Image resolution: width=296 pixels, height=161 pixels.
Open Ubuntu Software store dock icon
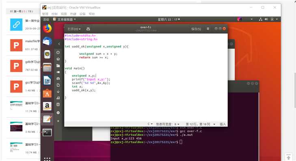[47, 93]
